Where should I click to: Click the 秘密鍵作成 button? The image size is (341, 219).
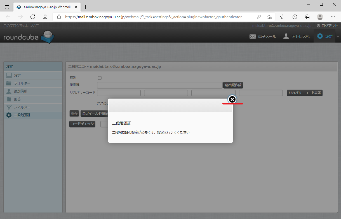click(x=233, y=85)
